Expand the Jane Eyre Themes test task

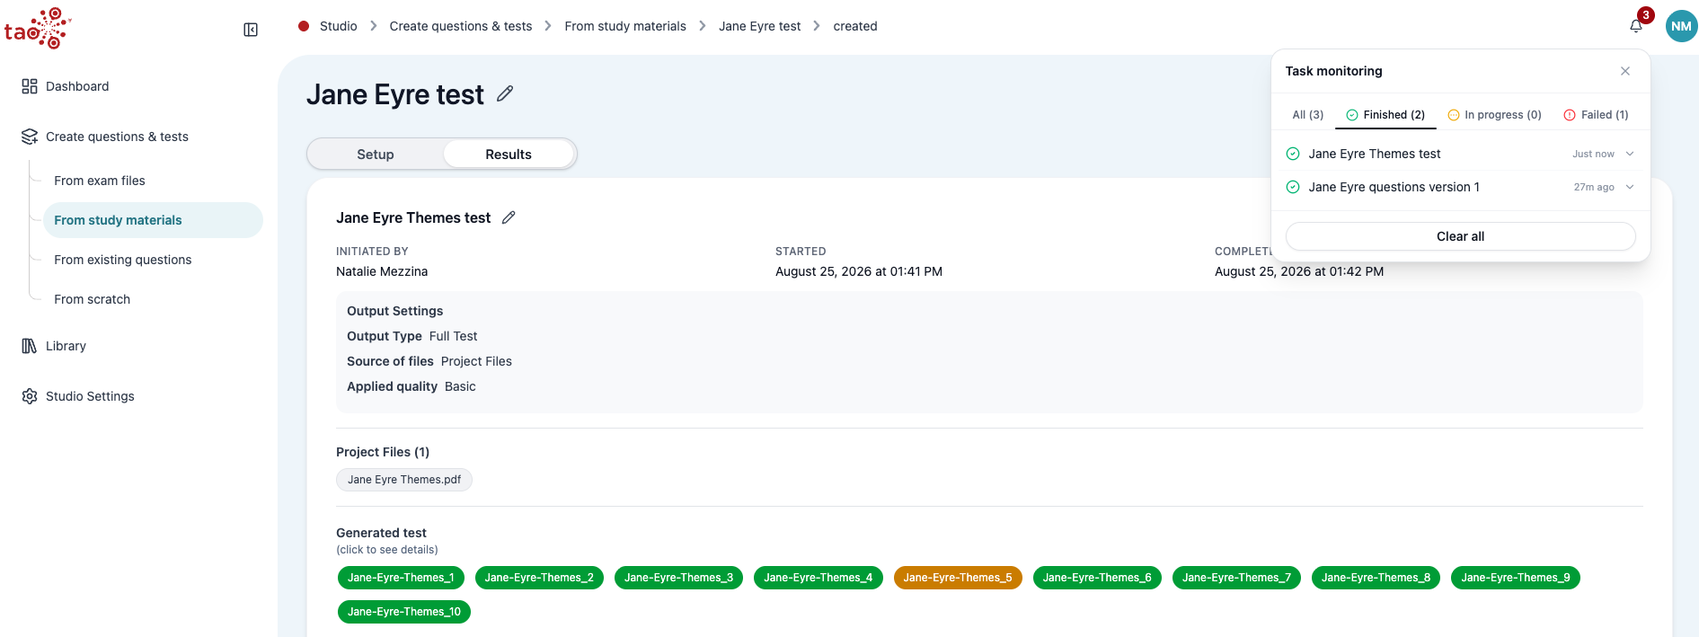(1630, 154)
